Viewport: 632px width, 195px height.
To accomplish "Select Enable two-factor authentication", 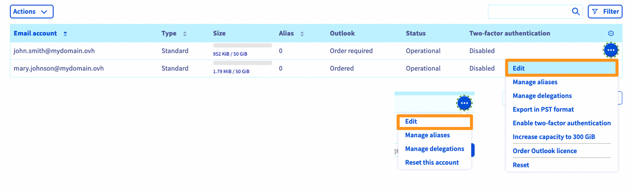I will (x=562, y=123).
